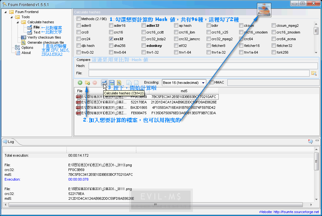Click the md5 column header
This screenshot has height=216, width=322.
pos(184,91)
